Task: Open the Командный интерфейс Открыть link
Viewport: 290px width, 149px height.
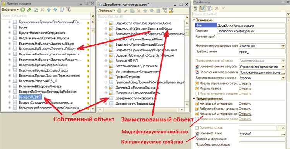Action: tap(245, 104)
